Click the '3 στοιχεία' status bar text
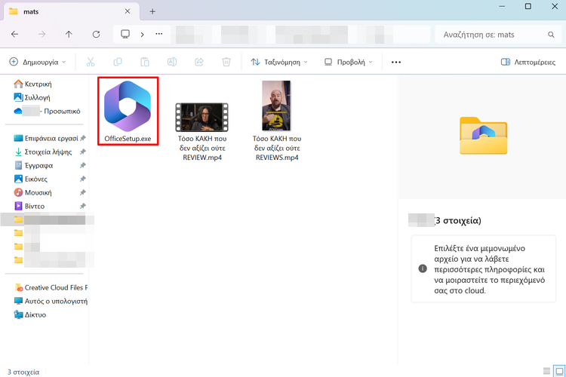566x377 pixels. click(23, 372)
